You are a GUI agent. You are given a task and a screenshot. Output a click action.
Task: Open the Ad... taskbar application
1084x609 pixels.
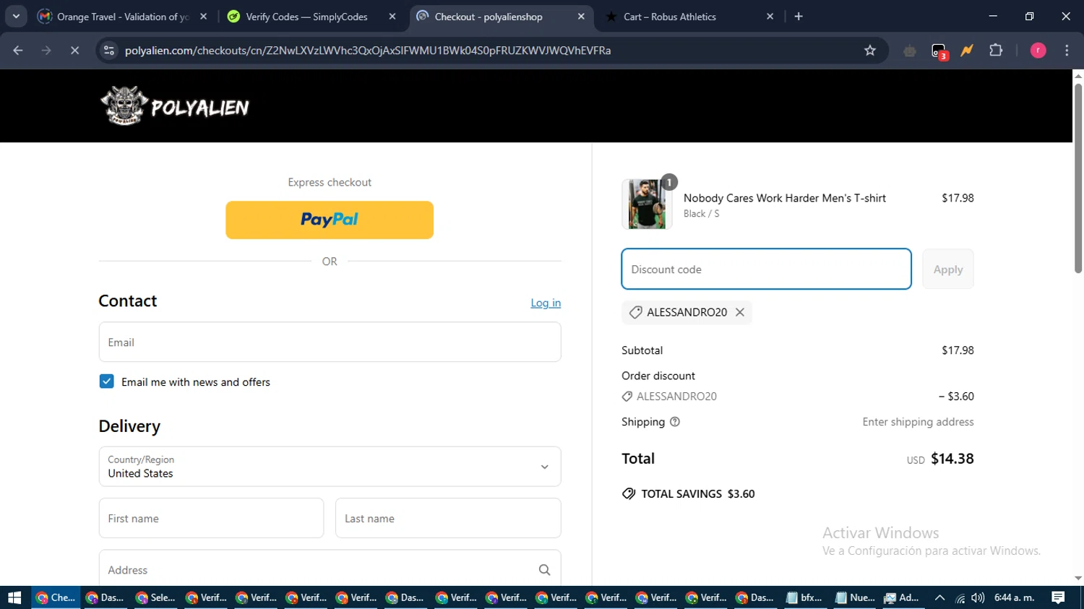point(902,597)
